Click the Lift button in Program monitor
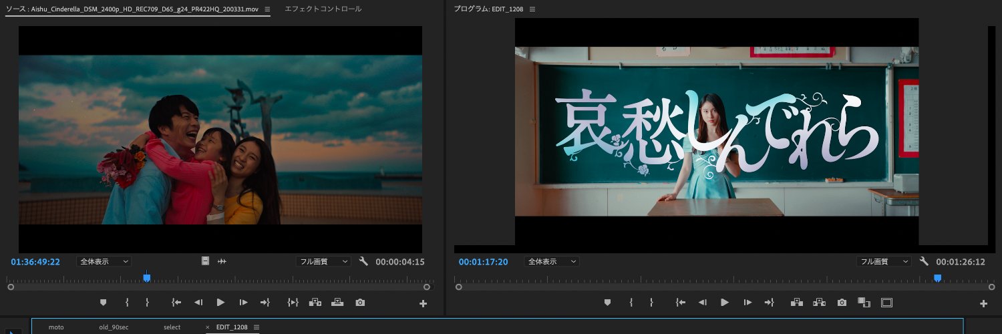This screenshot has width=1002, height=334. (797, 303)
